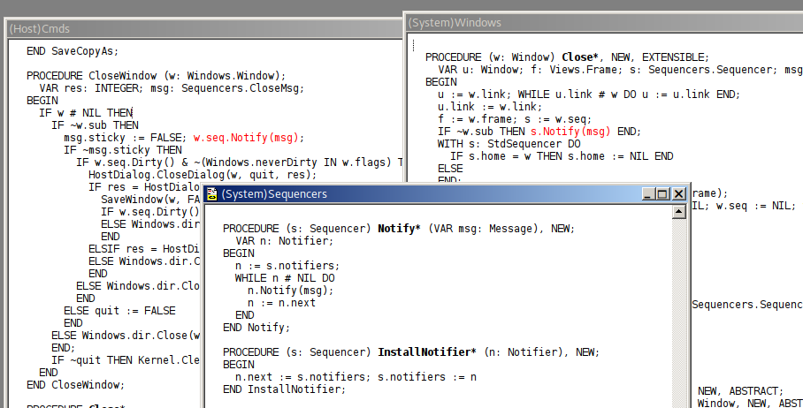Click the END CloseWindow; line
Screen dimensions: 803x408
pyautogui.click(x=76, y=385)
